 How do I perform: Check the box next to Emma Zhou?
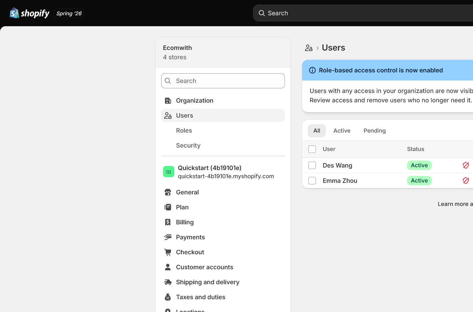(x=312, y=181)
